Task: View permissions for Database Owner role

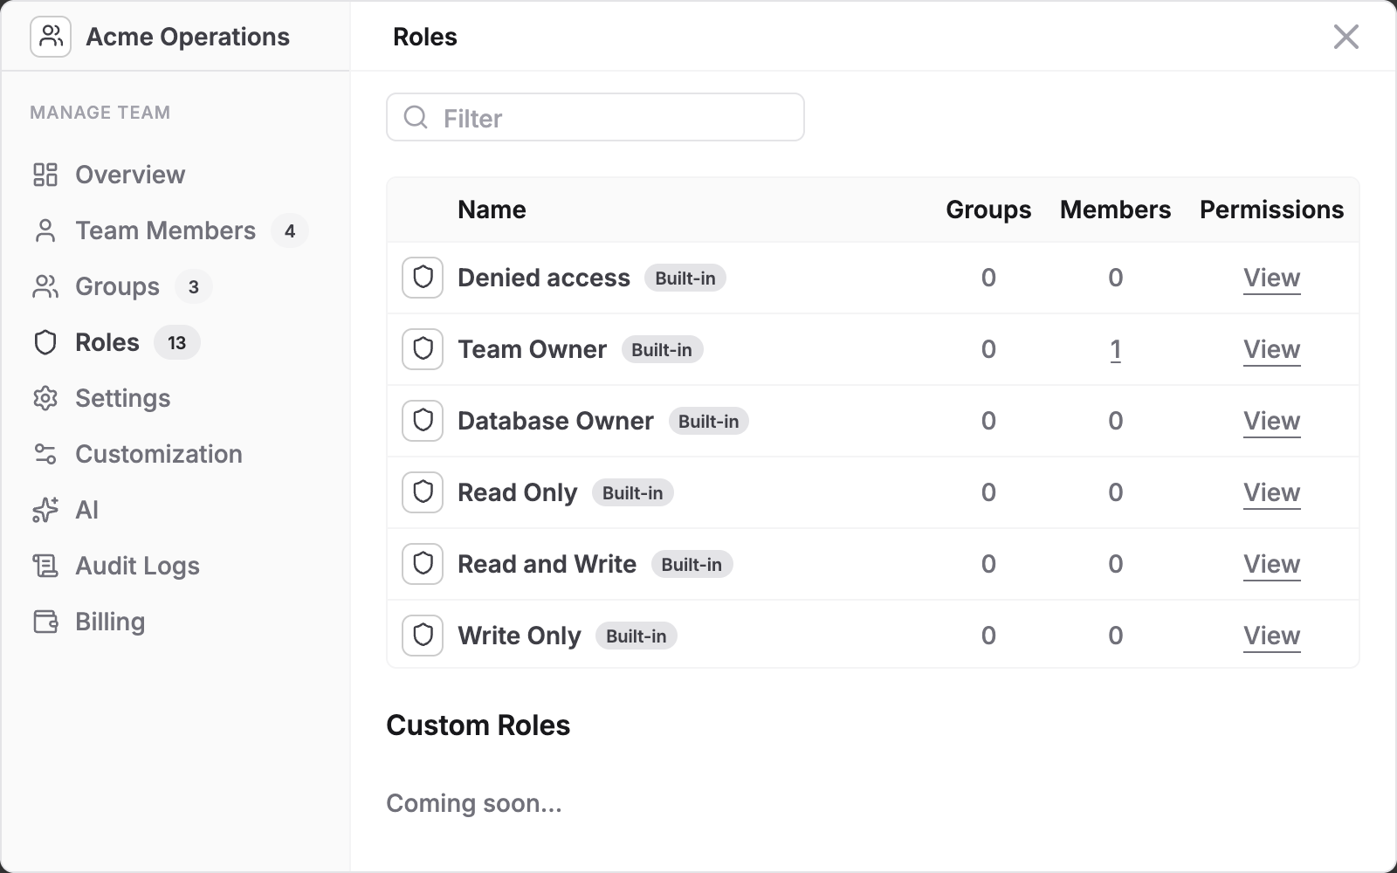Action: tap(1271, 421)
